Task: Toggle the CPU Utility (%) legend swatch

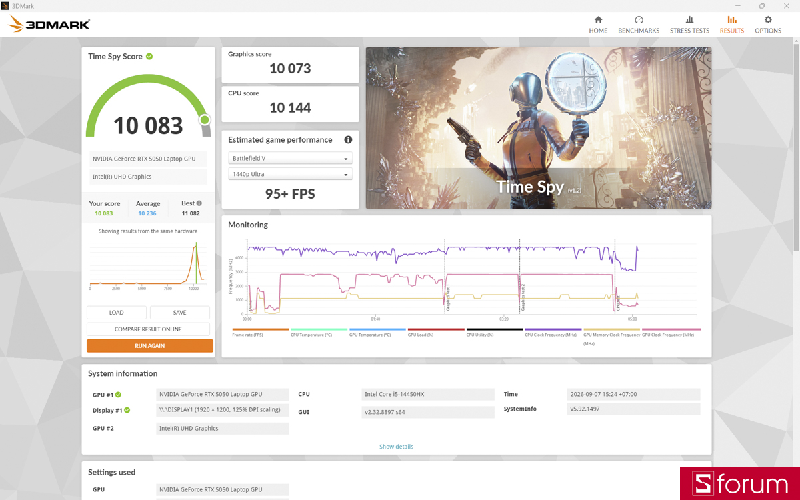Action: coord(495,329)
